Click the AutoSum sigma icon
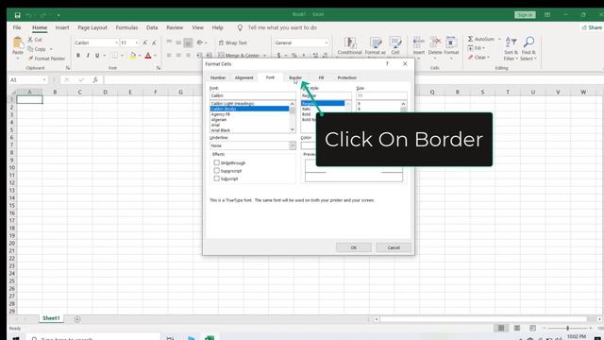The image size is (604, 340). (470, 39)
